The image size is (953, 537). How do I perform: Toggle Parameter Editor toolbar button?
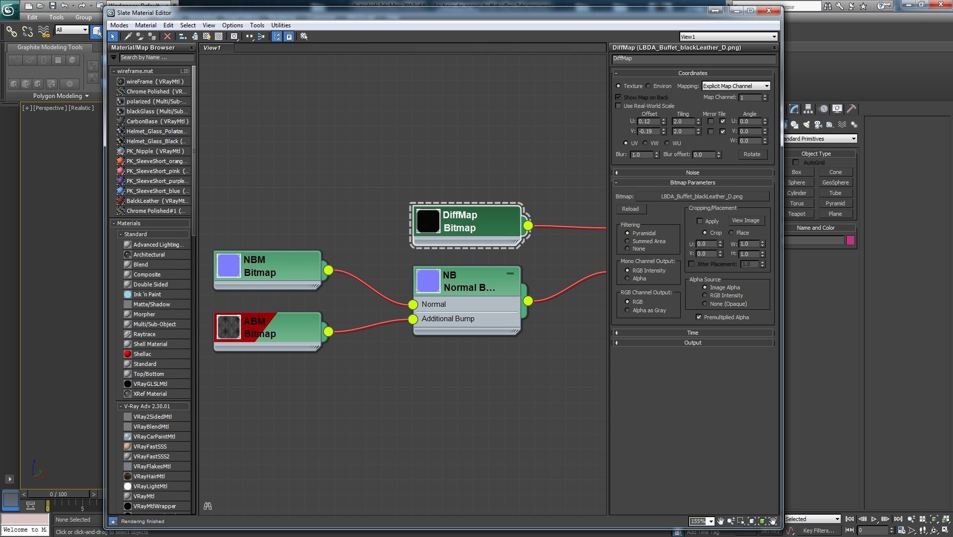tap(289, 36)
